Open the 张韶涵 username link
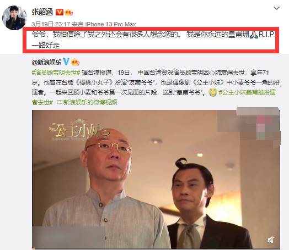 [x=42, y=12]
